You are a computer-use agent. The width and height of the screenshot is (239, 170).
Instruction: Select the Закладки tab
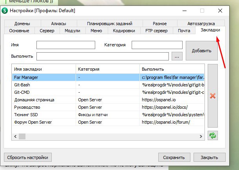[x=210, y=30]
